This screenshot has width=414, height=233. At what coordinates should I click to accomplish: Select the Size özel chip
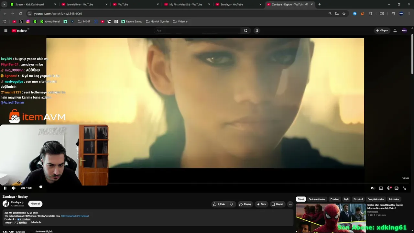click(358, 199)
